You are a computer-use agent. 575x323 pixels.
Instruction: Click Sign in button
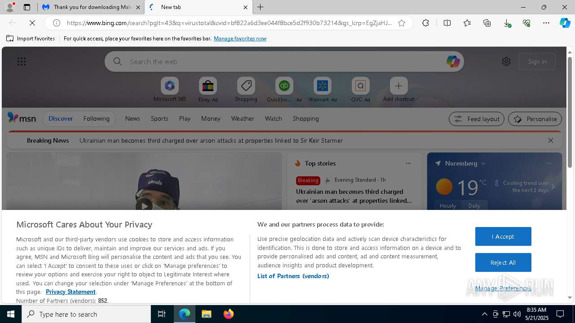537,61
